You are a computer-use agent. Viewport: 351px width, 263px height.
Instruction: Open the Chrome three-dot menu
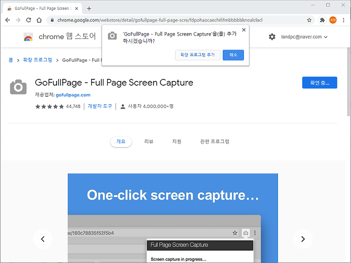tap(344, 20)
